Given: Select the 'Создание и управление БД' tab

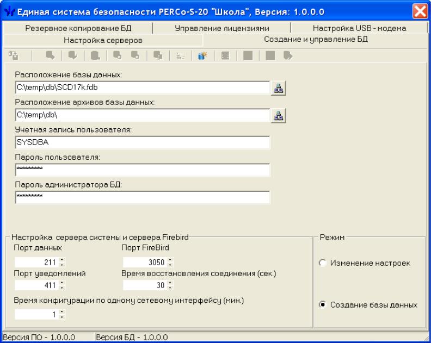Looking at the screenshot, I should [x=316, y=40].
